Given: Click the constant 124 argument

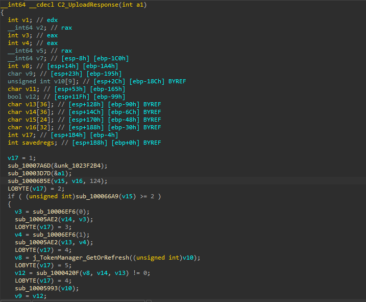Looking at the screenshot, I should [95, 181].
